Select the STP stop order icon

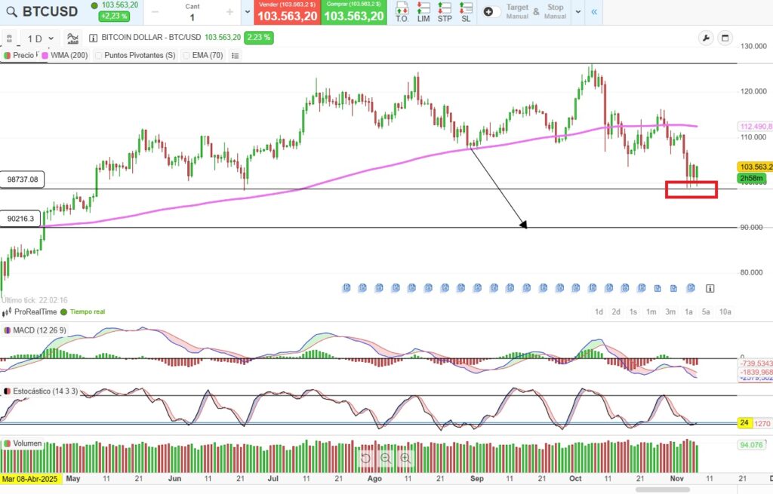pos(445,14)
